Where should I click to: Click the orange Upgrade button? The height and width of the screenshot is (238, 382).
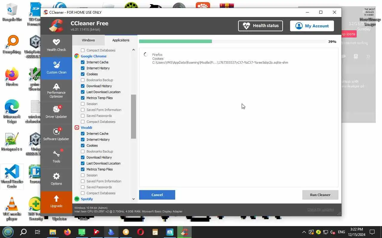(x=56, y=202)
